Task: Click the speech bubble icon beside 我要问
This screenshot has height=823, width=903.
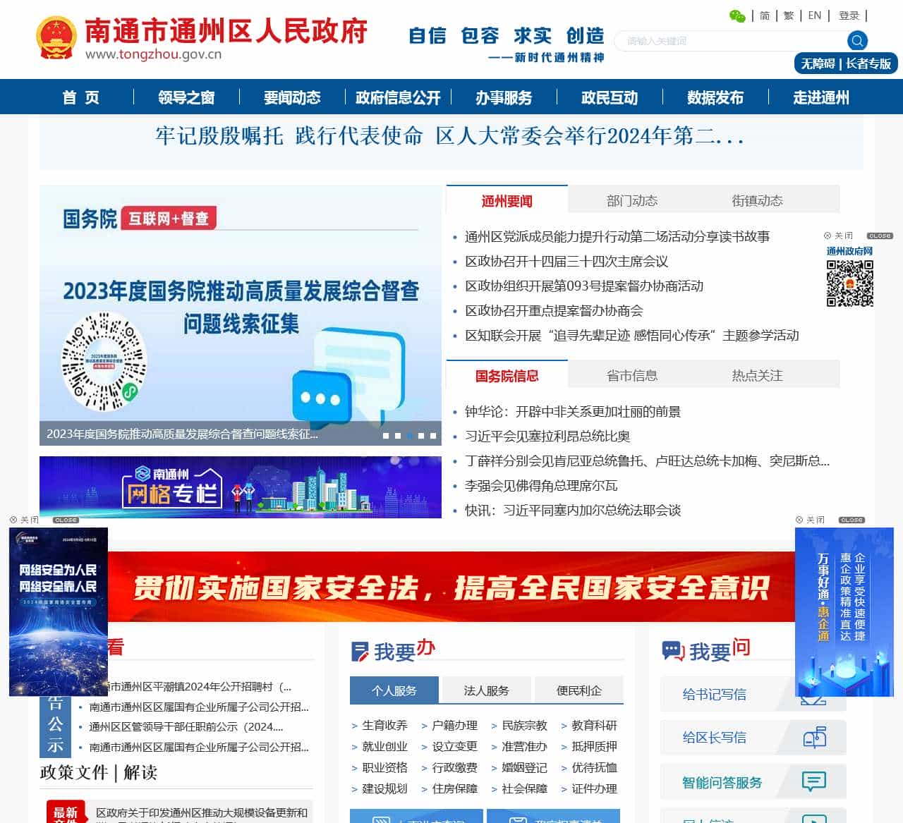Action: (x=672, y=650)
